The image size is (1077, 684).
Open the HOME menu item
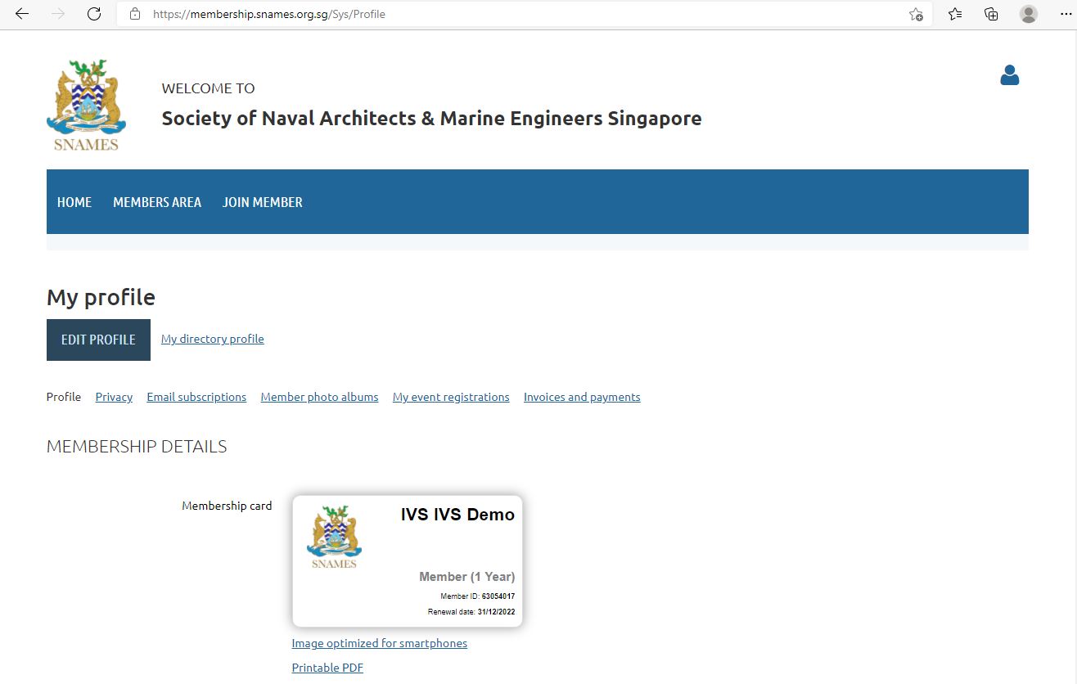tap(74, 202)
